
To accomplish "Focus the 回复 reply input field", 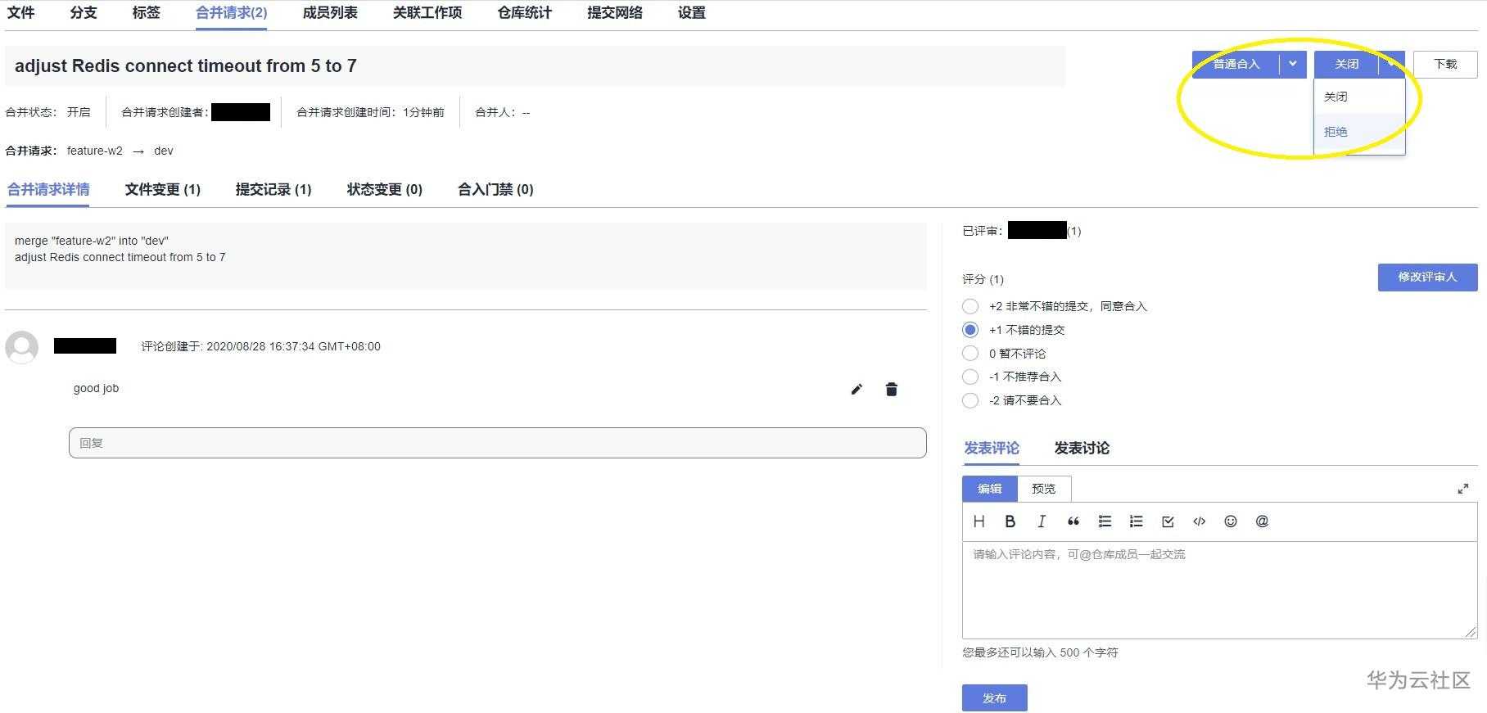I will (x=498, y=443).
